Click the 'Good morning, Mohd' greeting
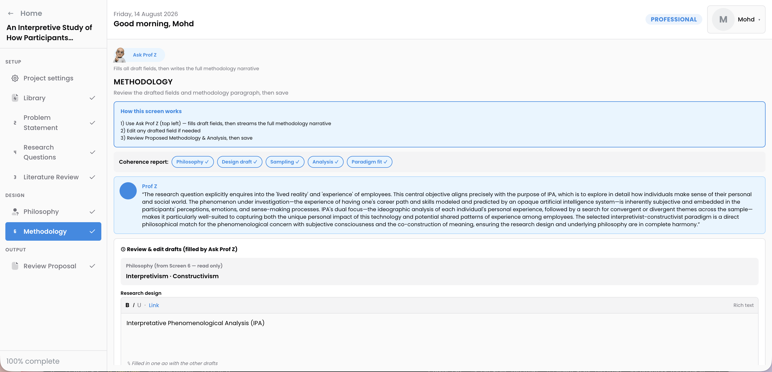This screenshot has width=772, height=372. 153,24
